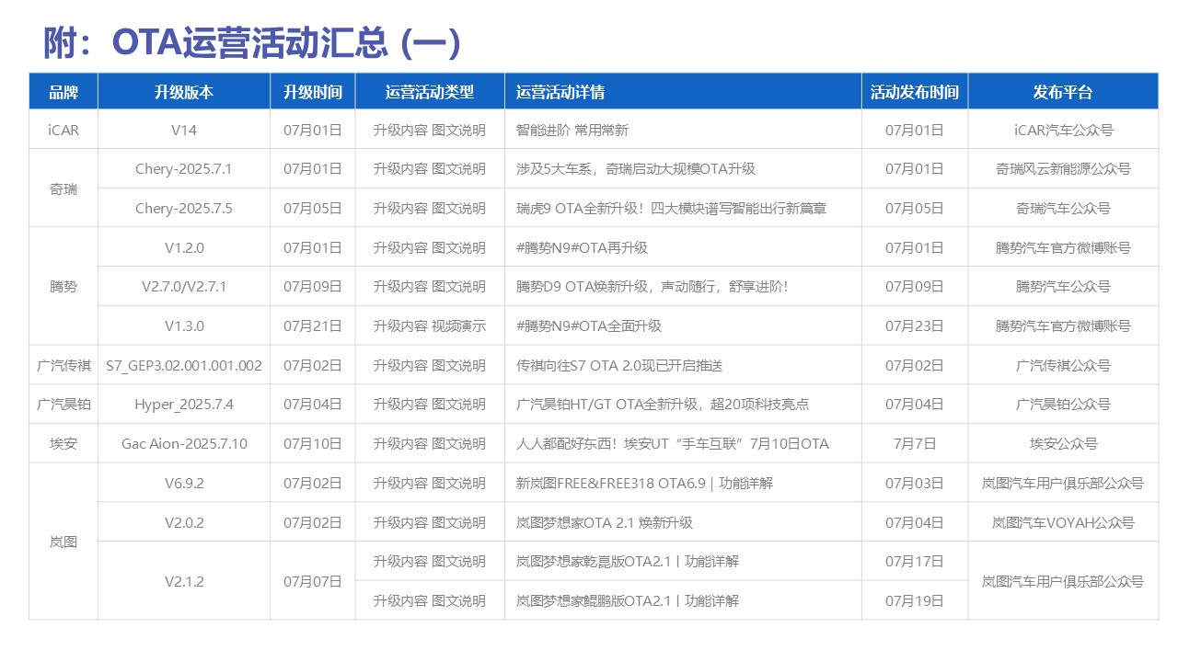Click the 传祺向往S7 OTA 2.0 detail cell
This screenshot has height=662, width=1178.
pyautogui.click(x=683, y=365)
